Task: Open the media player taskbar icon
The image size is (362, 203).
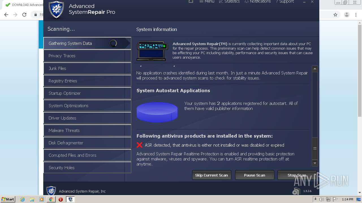Action: (42, 199)
